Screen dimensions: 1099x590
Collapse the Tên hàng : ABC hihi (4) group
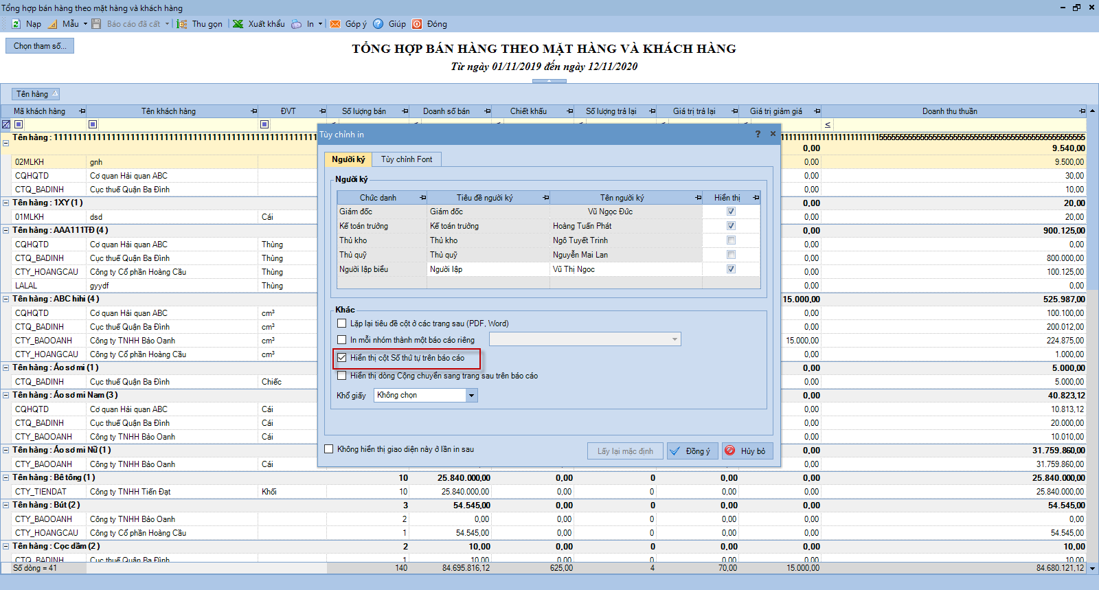pyautogui.click(x=5, y=299)
